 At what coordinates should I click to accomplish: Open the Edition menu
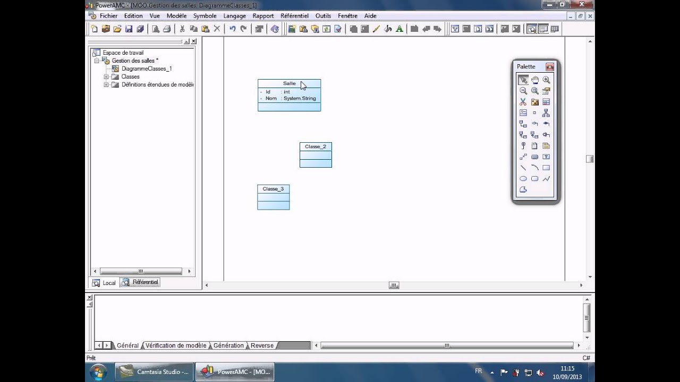pyautogui.click(x=133, y=16)
